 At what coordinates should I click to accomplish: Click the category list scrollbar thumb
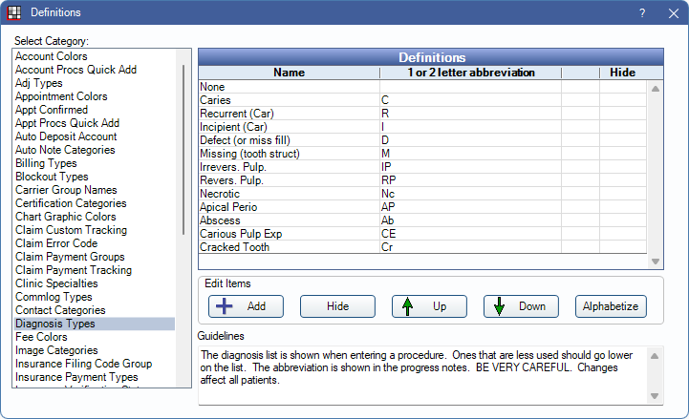point(185,143)
